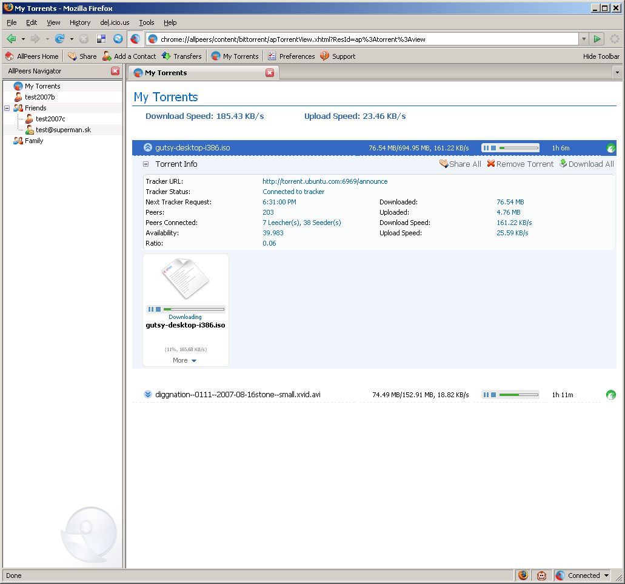Open the File menu
Screen dimensions: 625x584
[12, 22]
